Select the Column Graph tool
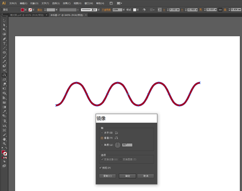This screenshot has height=191, width=242. click(4, 126)
